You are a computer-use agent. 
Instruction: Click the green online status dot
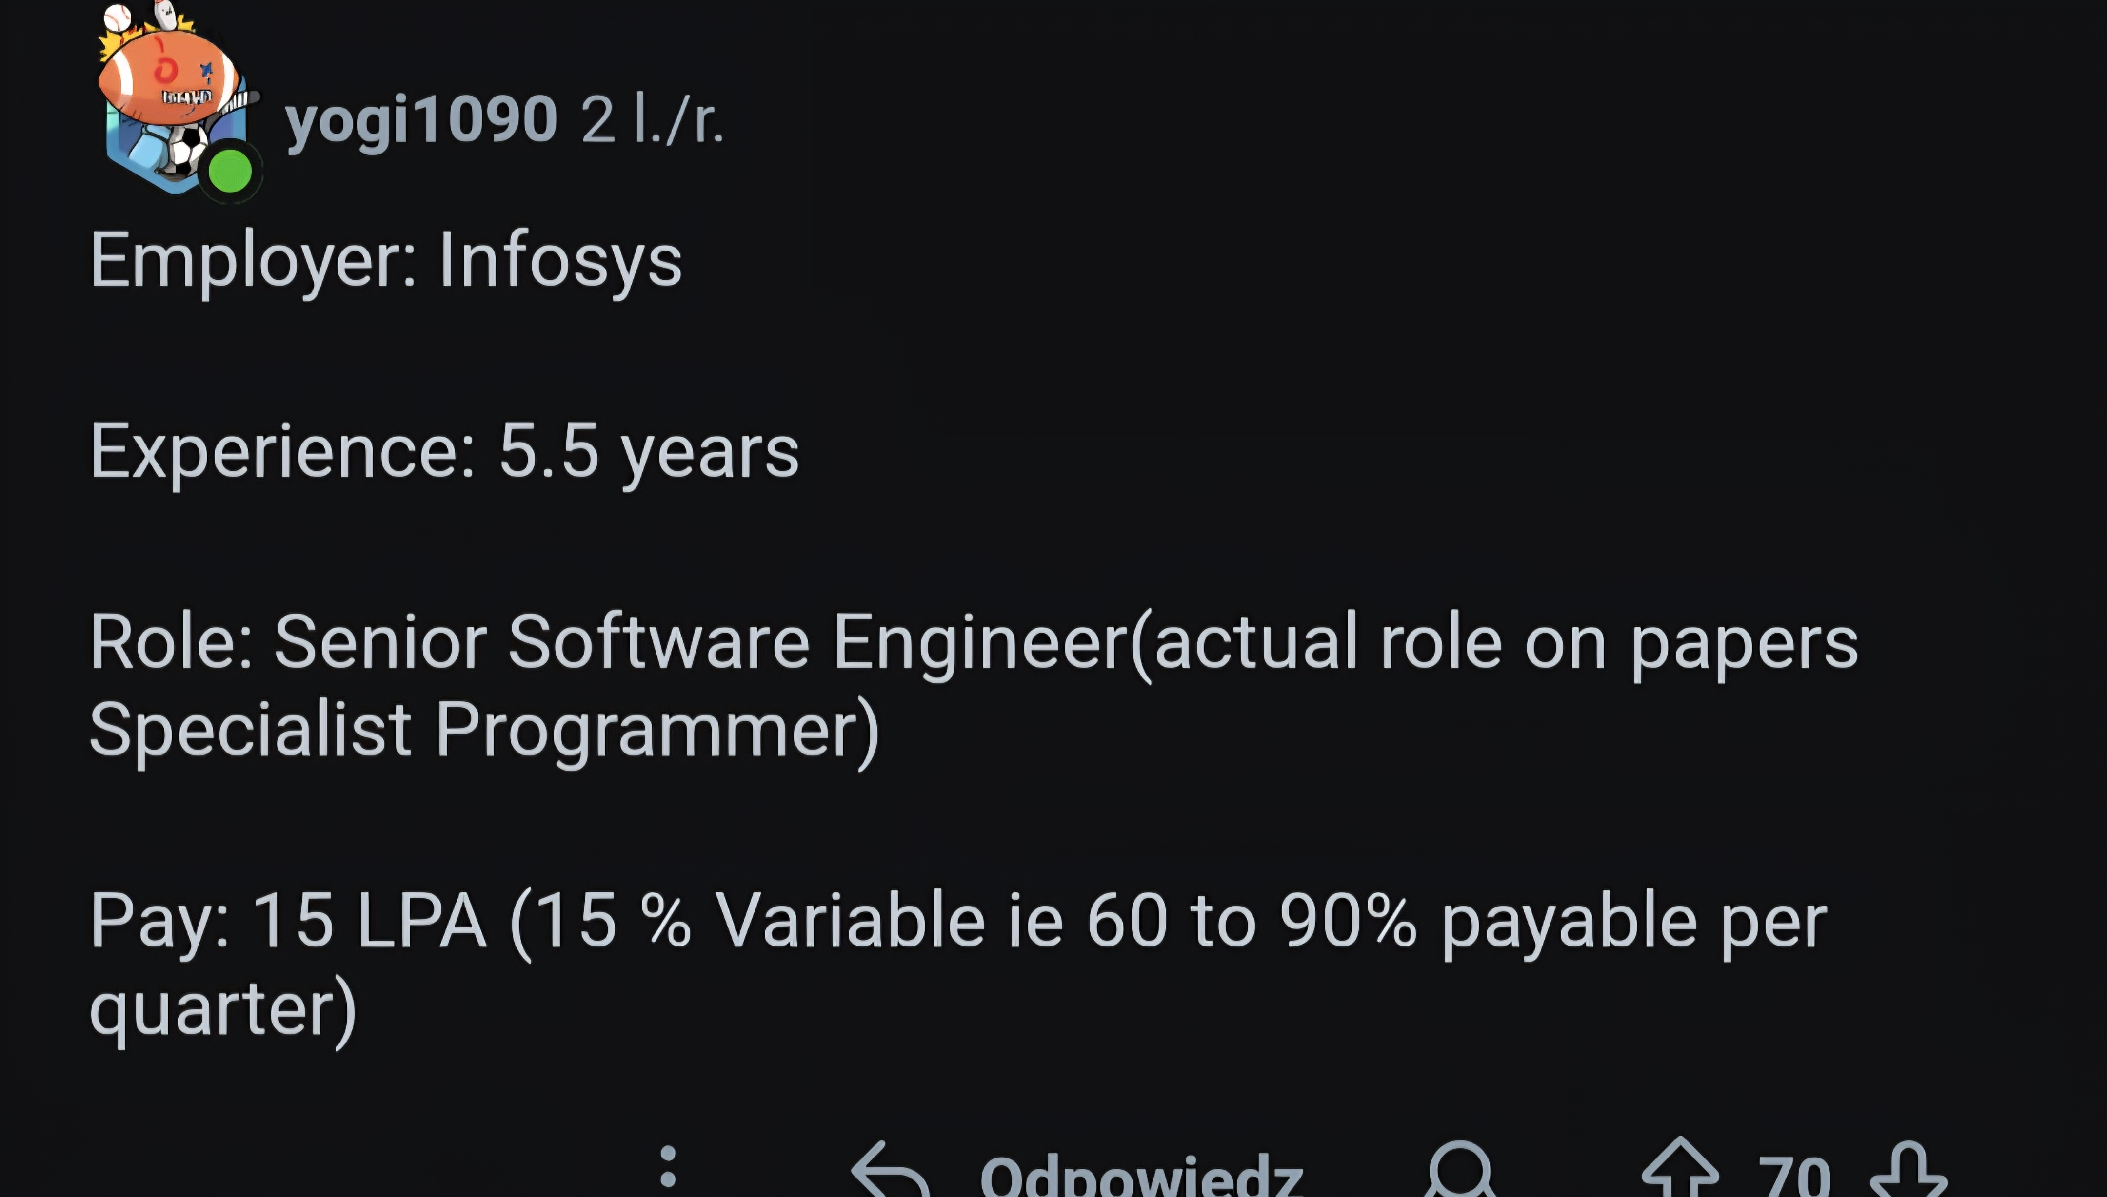230,171
